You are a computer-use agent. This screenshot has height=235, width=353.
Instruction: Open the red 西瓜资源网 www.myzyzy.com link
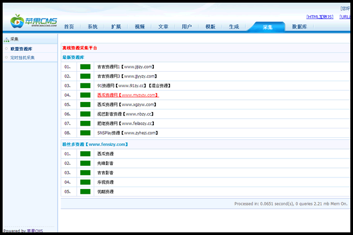[128, 95]
